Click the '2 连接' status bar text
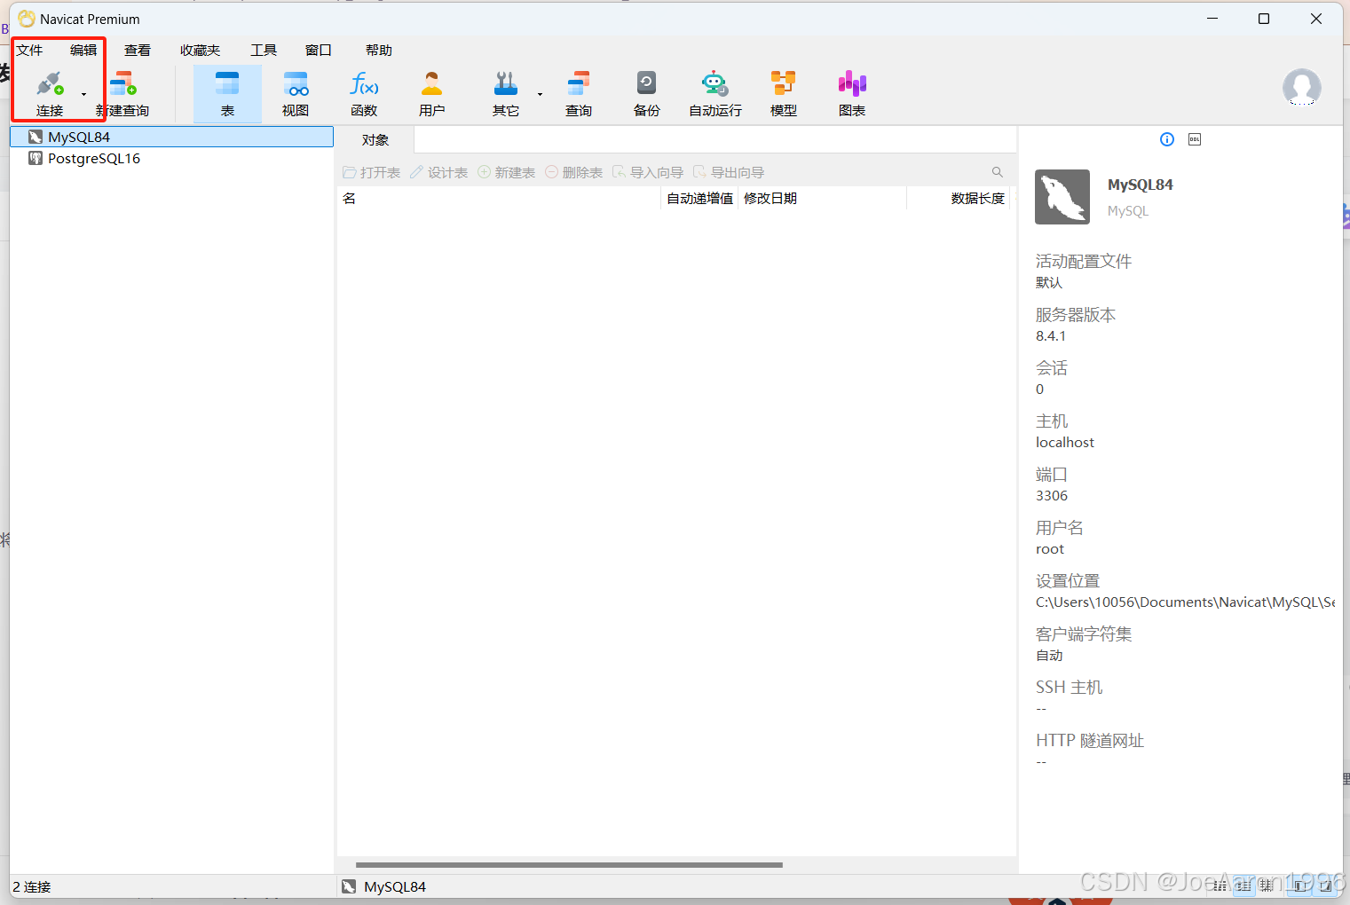Viewport: 1350px width, 905px height. (32, 886)
